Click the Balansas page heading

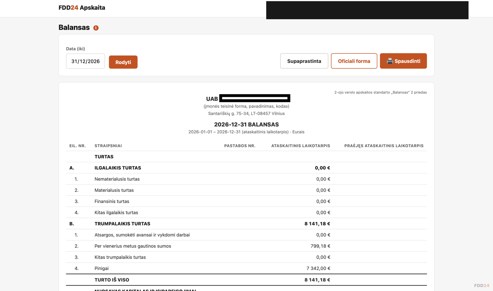(x=74, y=27)
